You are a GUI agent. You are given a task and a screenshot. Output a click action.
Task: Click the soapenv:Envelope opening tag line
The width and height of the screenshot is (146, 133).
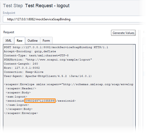pyautogui.click(x=69, y=84)
